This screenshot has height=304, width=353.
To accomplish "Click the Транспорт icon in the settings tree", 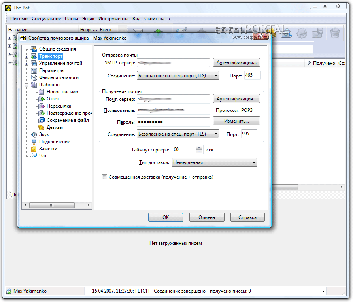I will pos(34,56).
